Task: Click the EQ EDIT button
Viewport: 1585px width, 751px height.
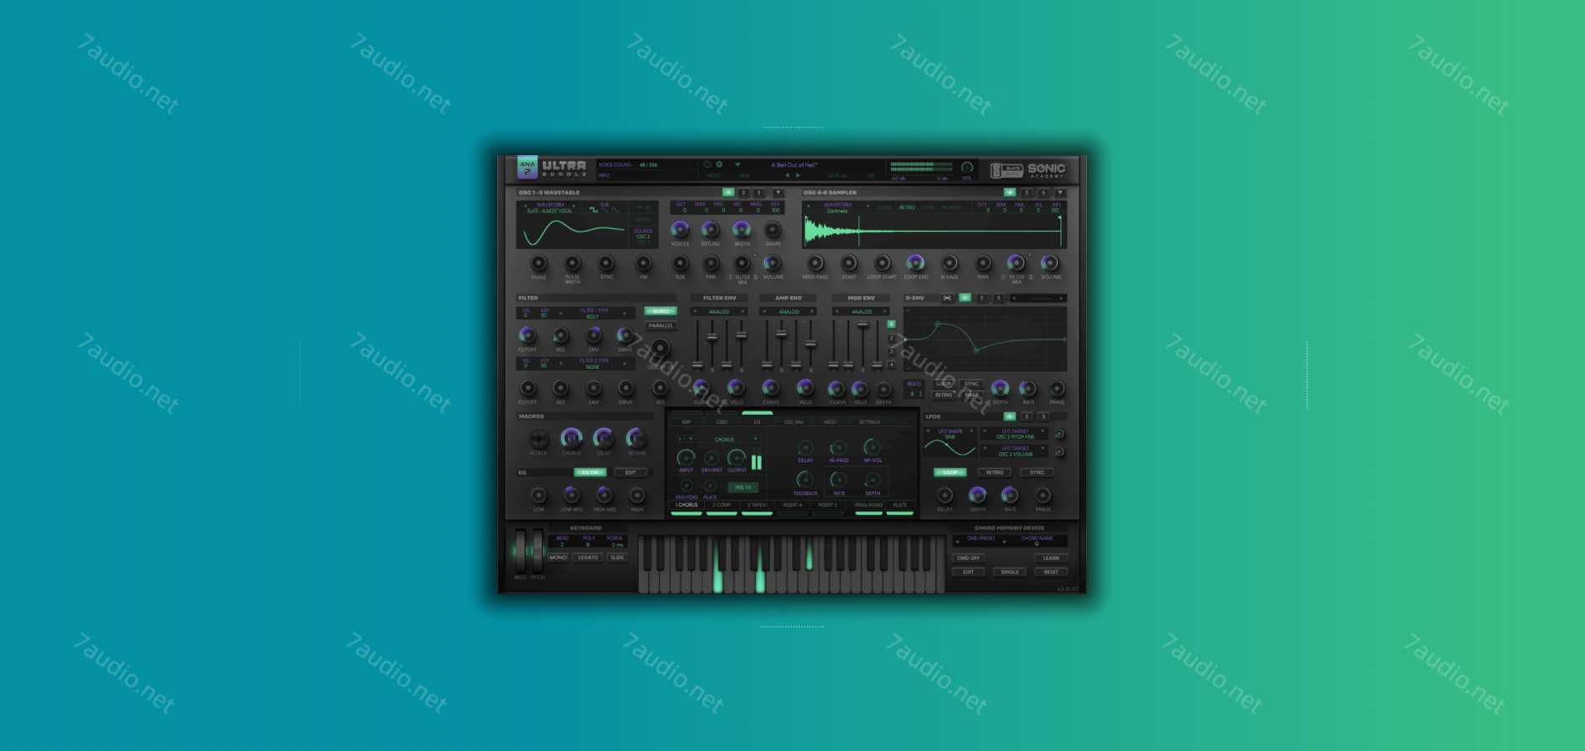Action: click(x=631, y=472)
